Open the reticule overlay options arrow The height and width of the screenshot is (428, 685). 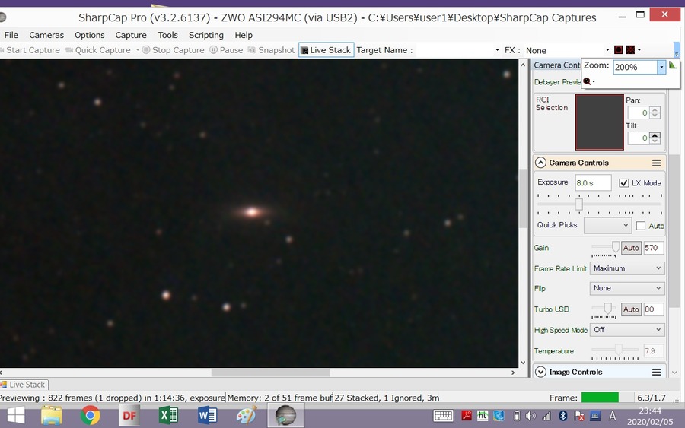(x=639, y=50)
